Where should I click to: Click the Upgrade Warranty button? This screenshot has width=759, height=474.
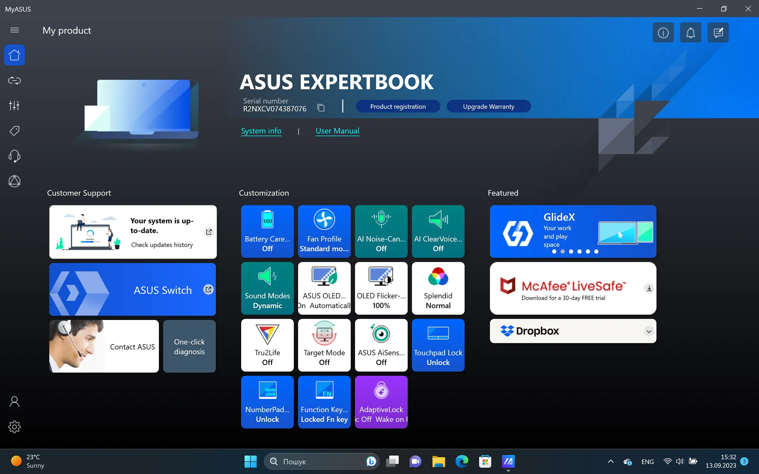(x=489, y=107)
